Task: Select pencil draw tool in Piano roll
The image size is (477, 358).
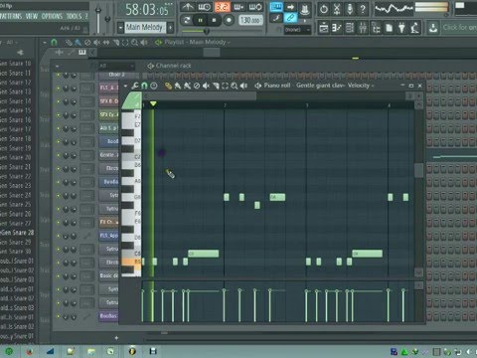Action: pos(168,86)
